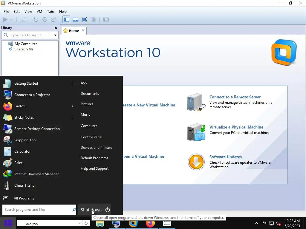
Task: Click the Windows Start button
Action: tap(8, 223)
